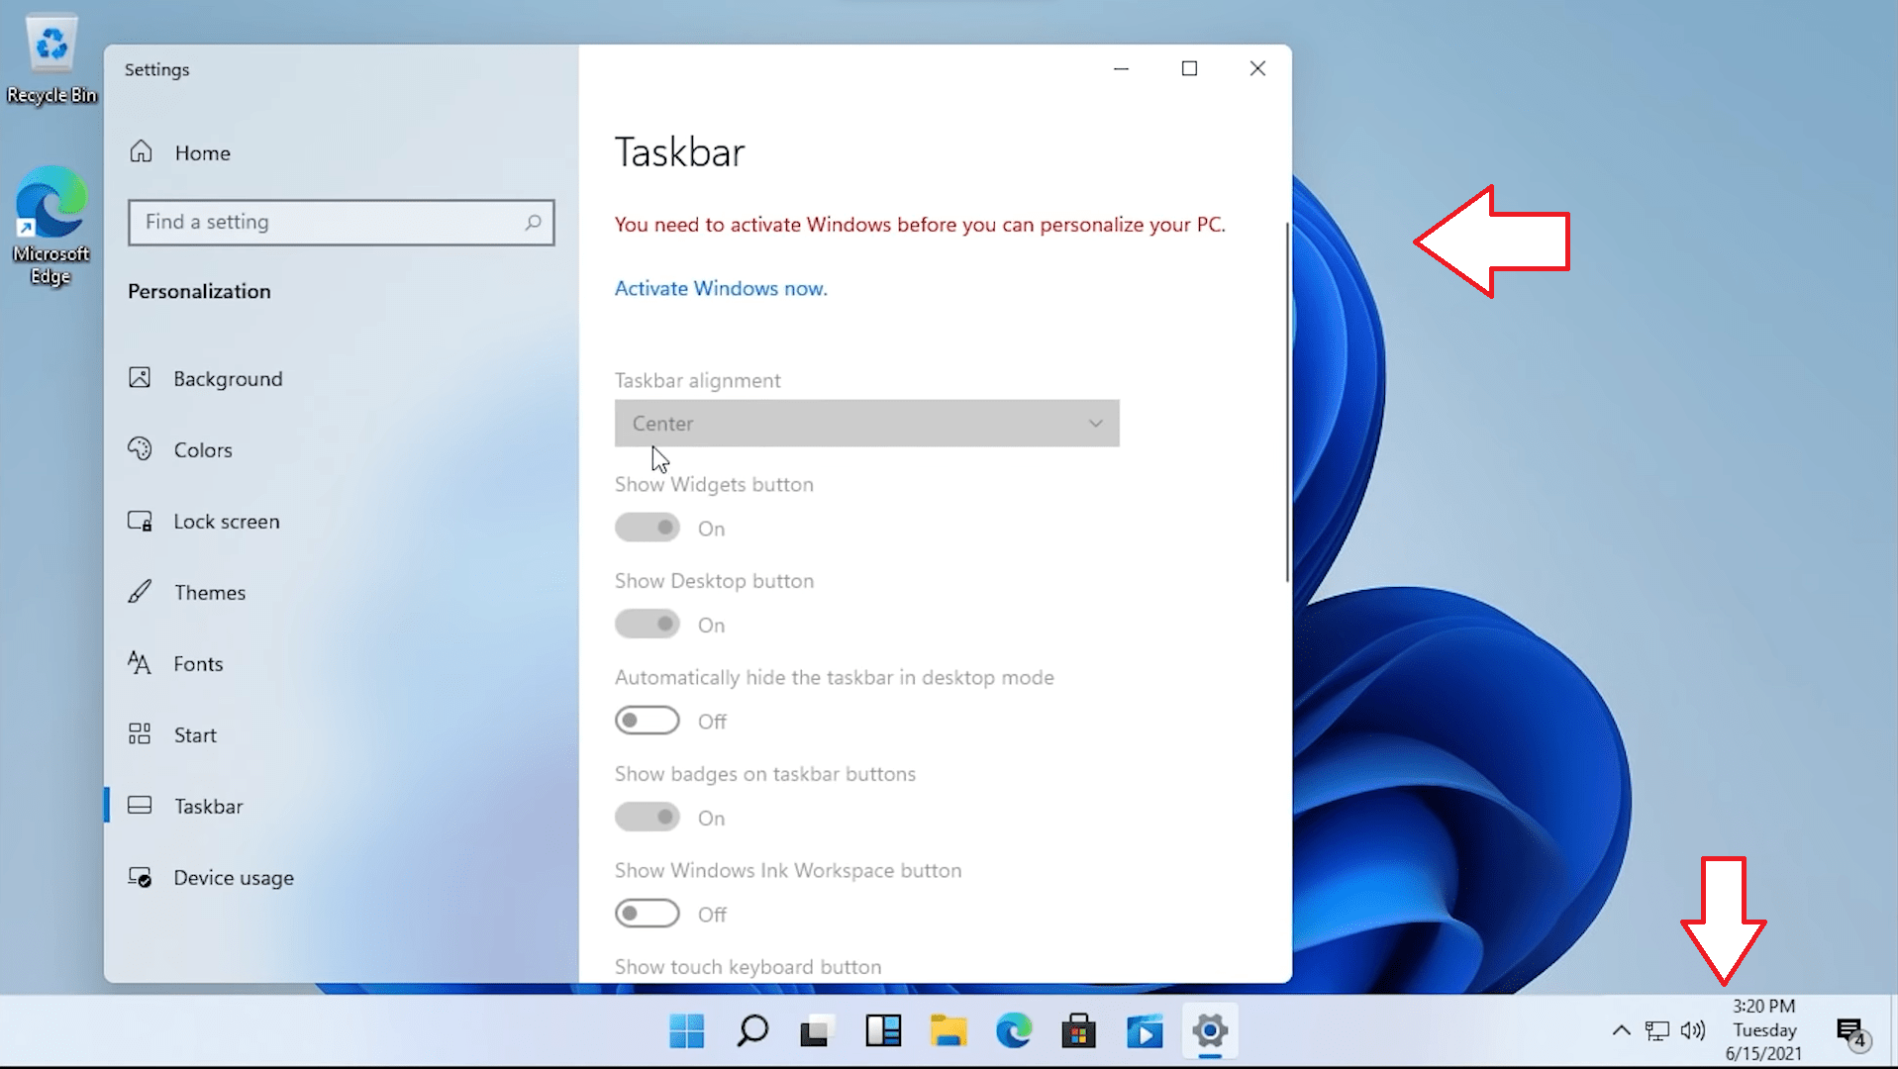Click the search magnifier in Find a setting
1898x1069 pixels.
pos(533,223)
